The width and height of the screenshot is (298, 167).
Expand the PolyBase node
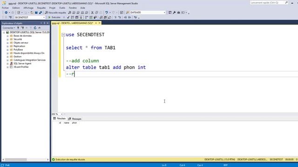(7, 50)
